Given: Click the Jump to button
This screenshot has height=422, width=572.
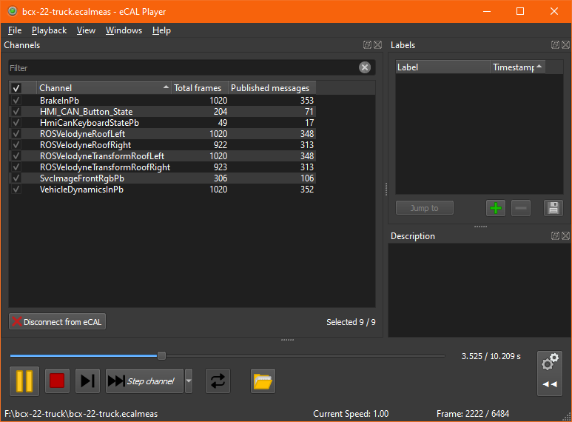Looking at the screenshot, I should [425, 208].
